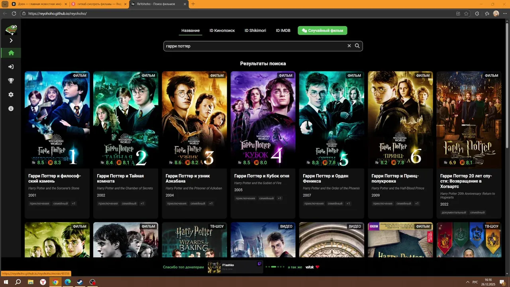Click the sign-in icon in sidebar
This screenshot has height=287, width=510.
point(11,67)
